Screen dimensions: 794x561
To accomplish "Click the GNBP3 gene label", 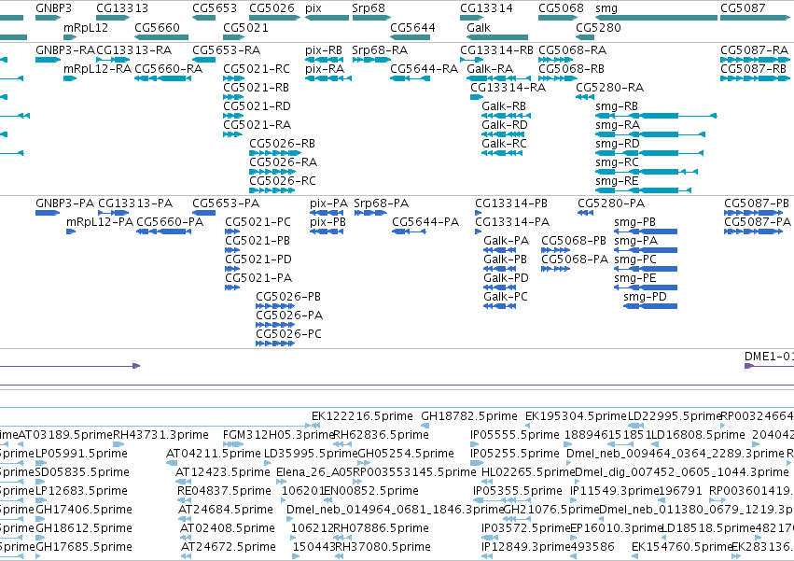I will coord(54,8).
